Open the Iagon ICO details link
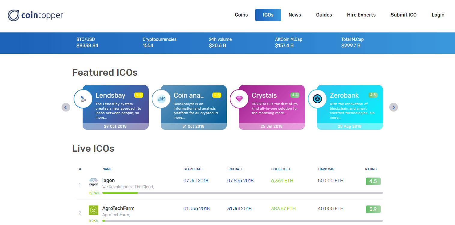 point(108,180)
